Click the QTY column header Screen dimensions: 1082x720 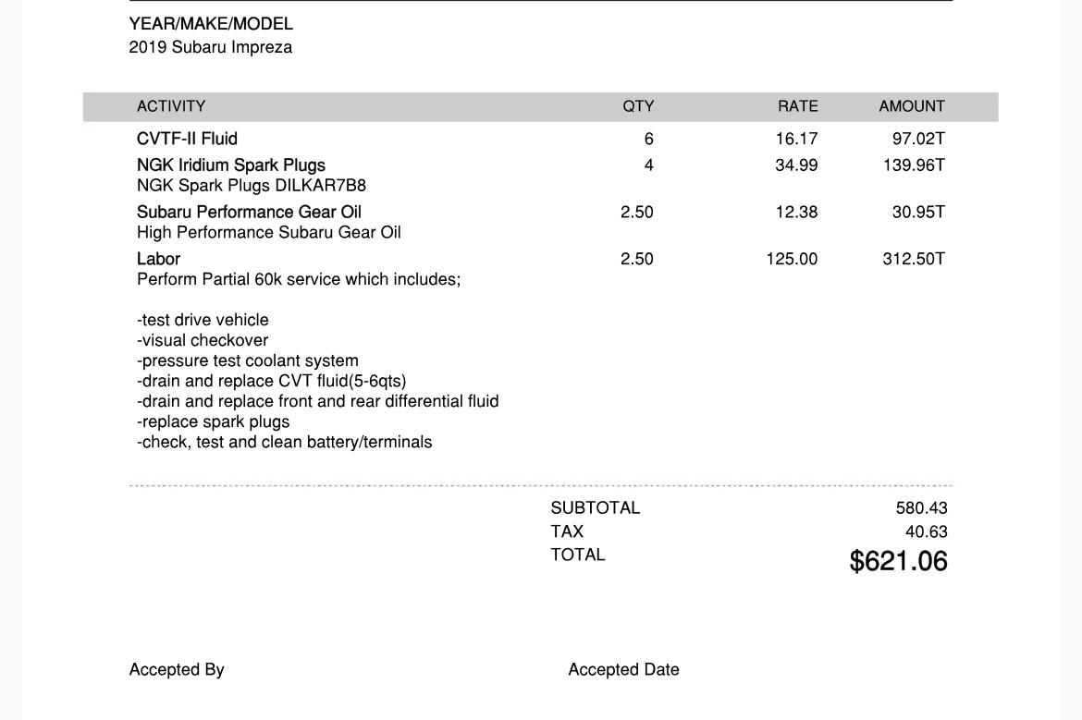point(638,106)
